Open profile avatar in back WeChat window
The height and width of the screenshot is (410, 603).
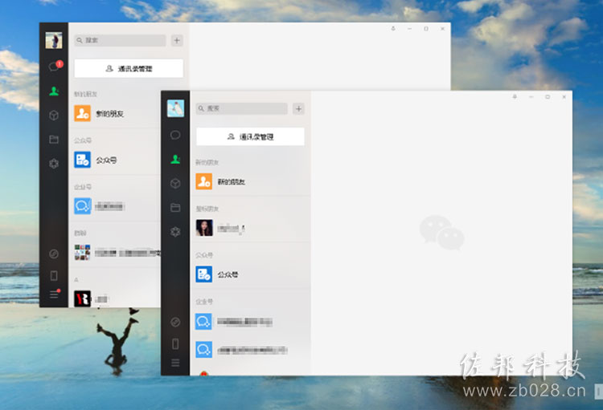(x=54, y=40)
